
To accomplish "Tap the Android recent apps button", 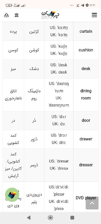I will click(72, 218).
